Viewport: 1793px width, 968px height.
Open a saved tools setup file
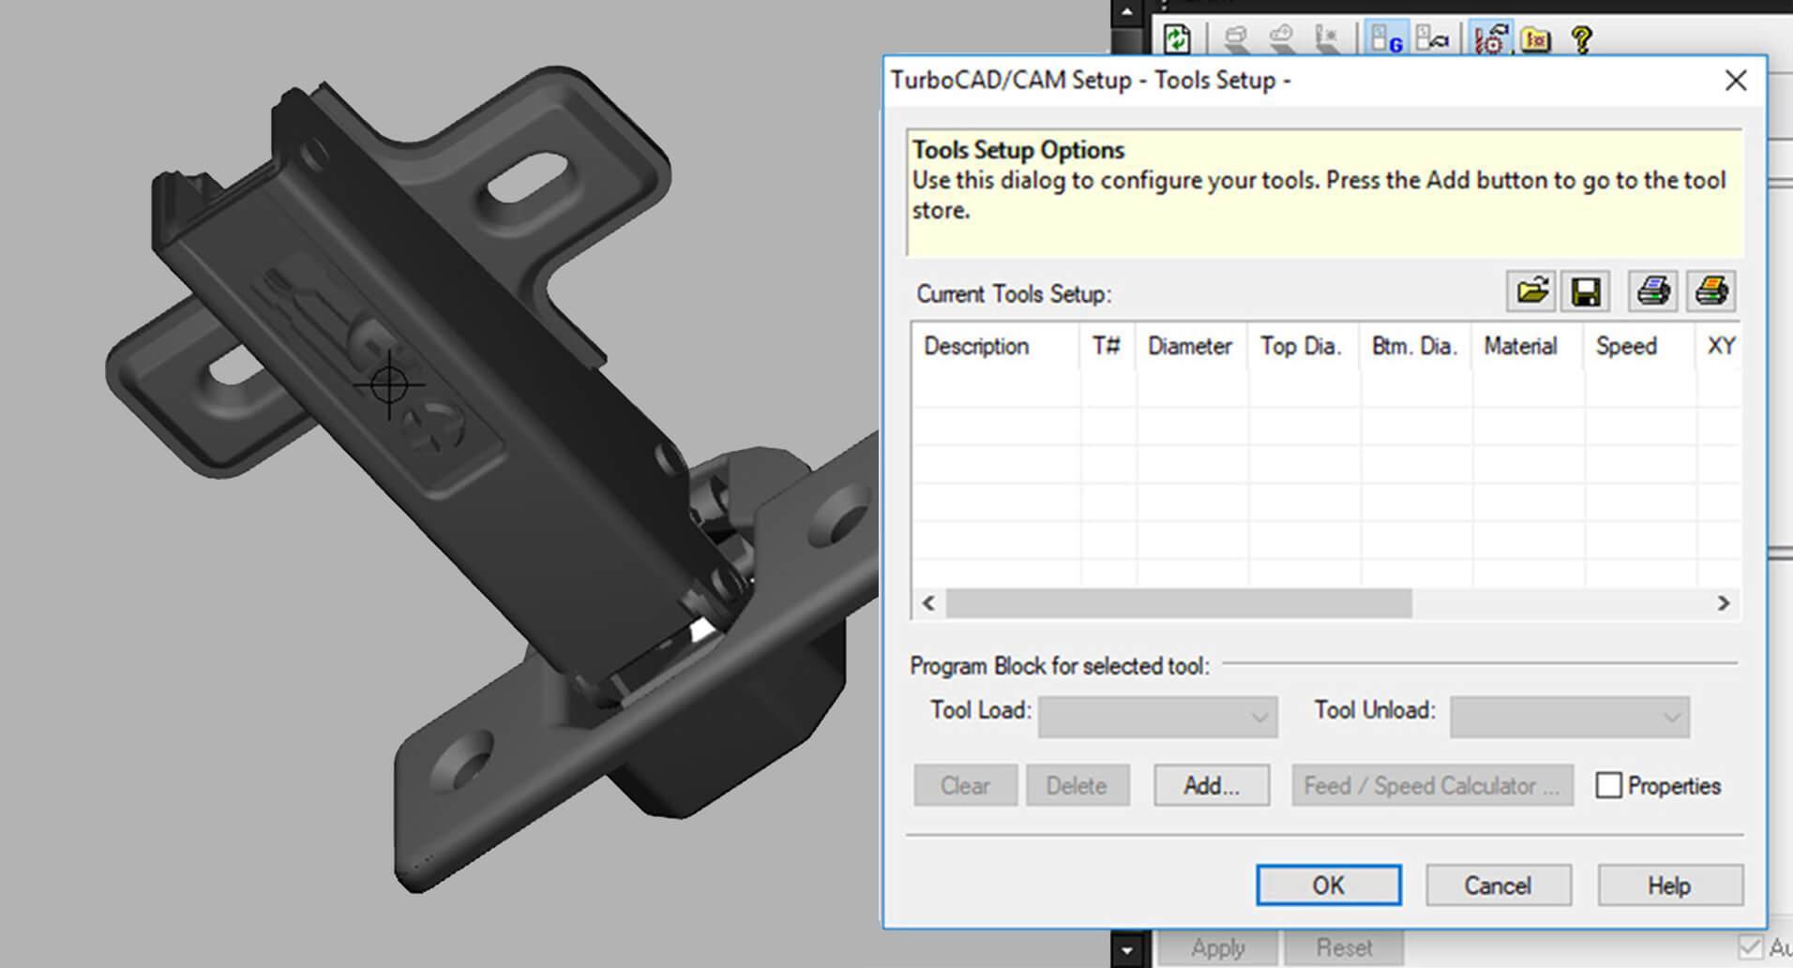click(1531, 291)
